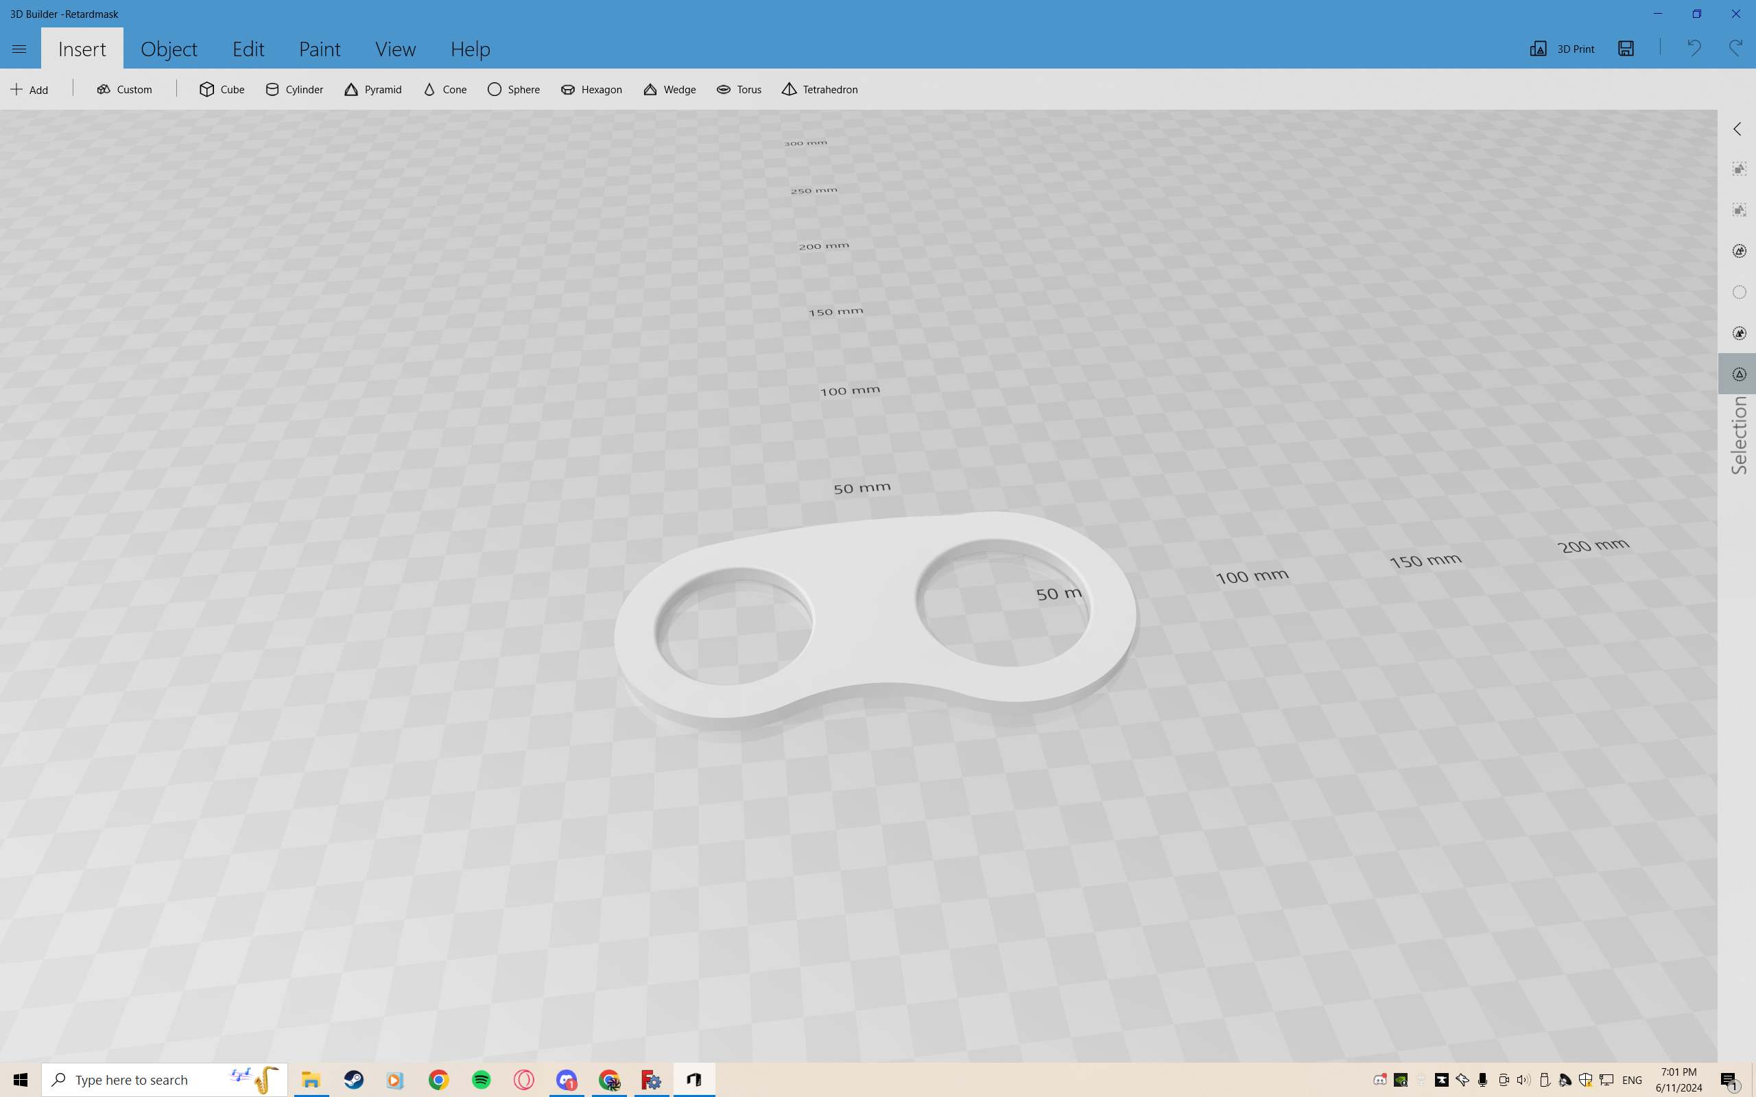
Task: Open the notification center
Action: click(x=1731, y=1081)
